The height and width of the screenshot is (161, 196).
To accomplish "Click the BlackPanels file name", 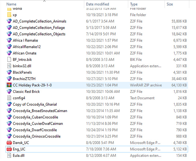I will point(22,72).
